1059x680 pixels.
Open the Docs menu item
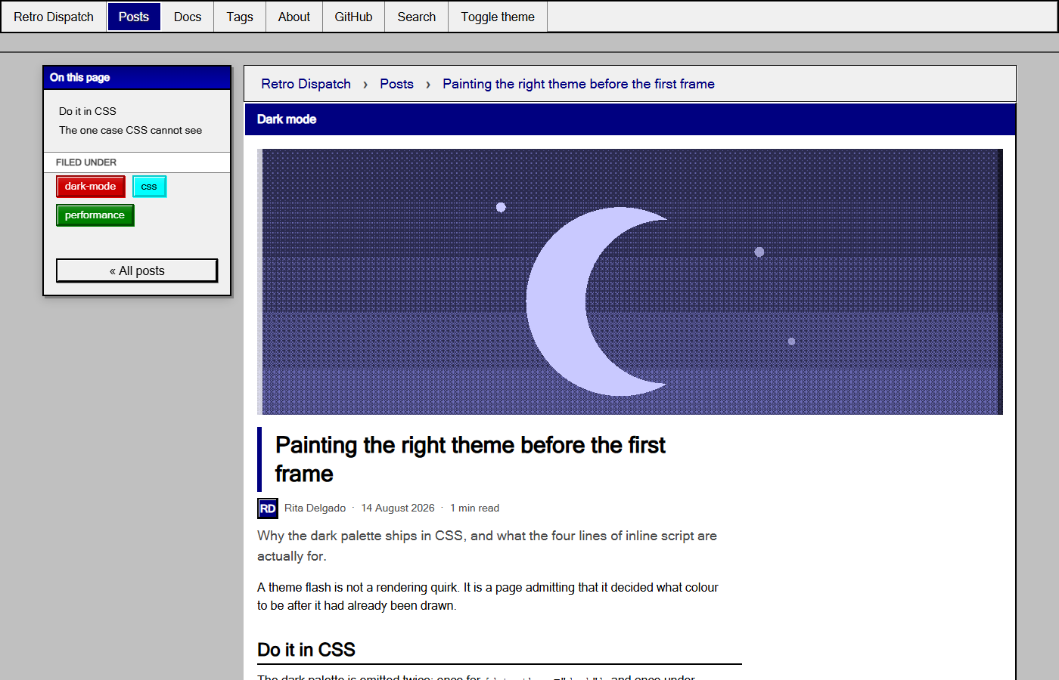[x=188, y=17]
